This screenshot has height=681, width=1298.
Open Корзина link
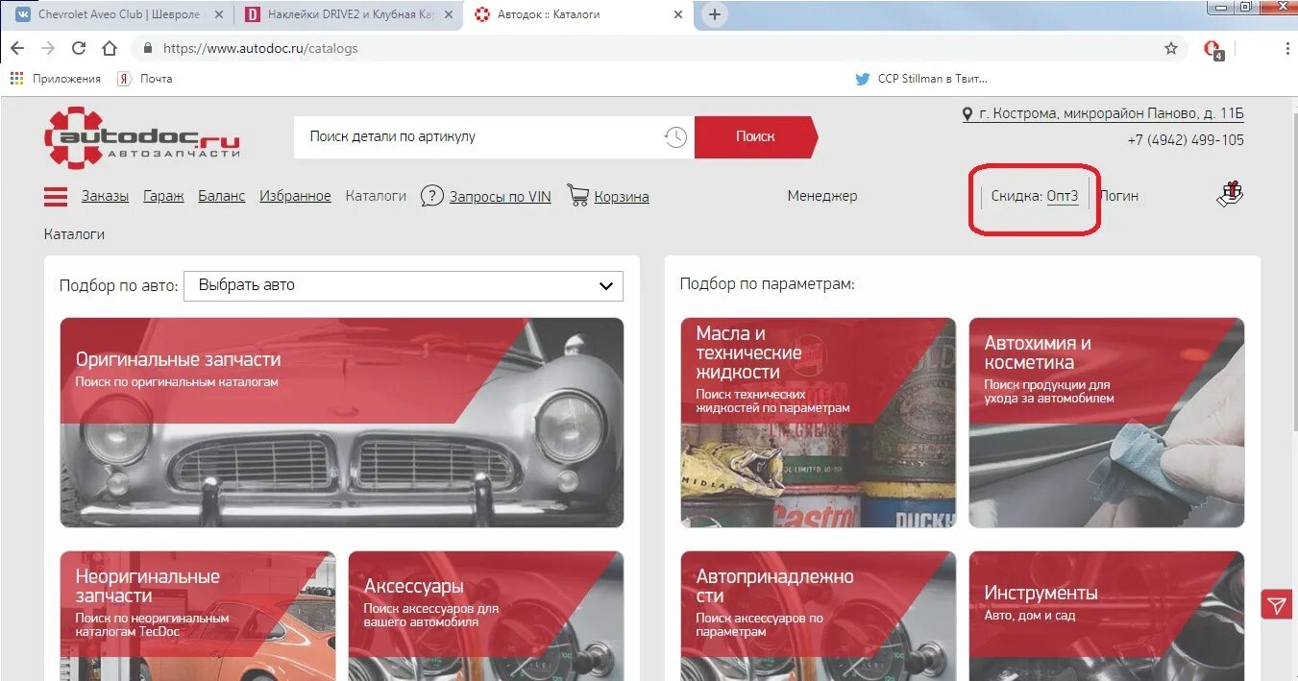click(x=622, y=196)
